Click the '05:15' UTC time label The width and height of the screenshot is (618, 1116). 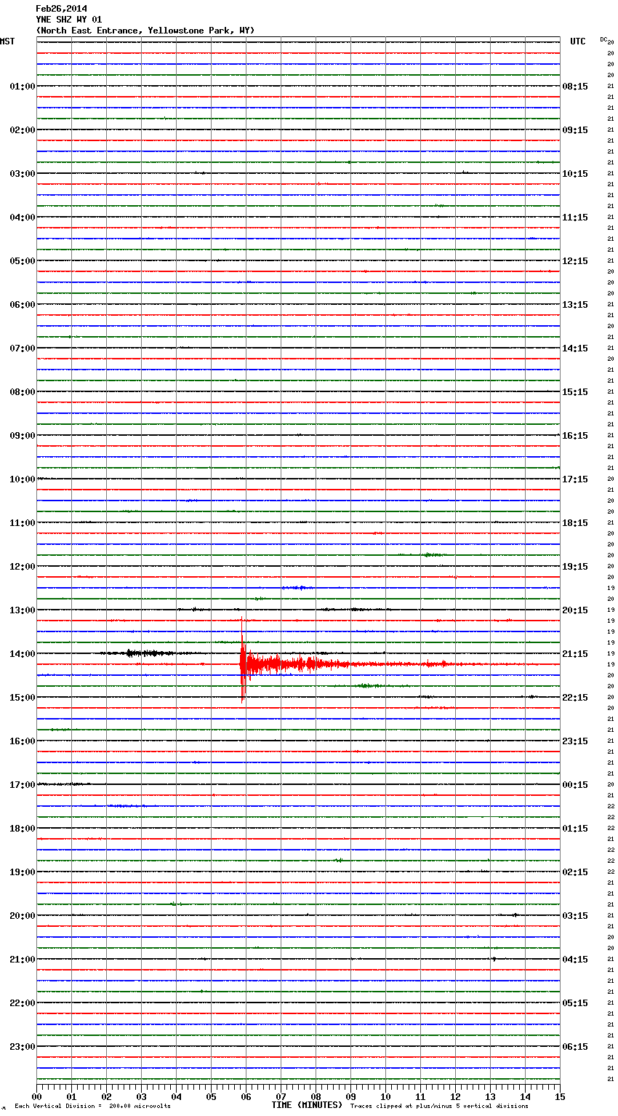point(575,1003)
